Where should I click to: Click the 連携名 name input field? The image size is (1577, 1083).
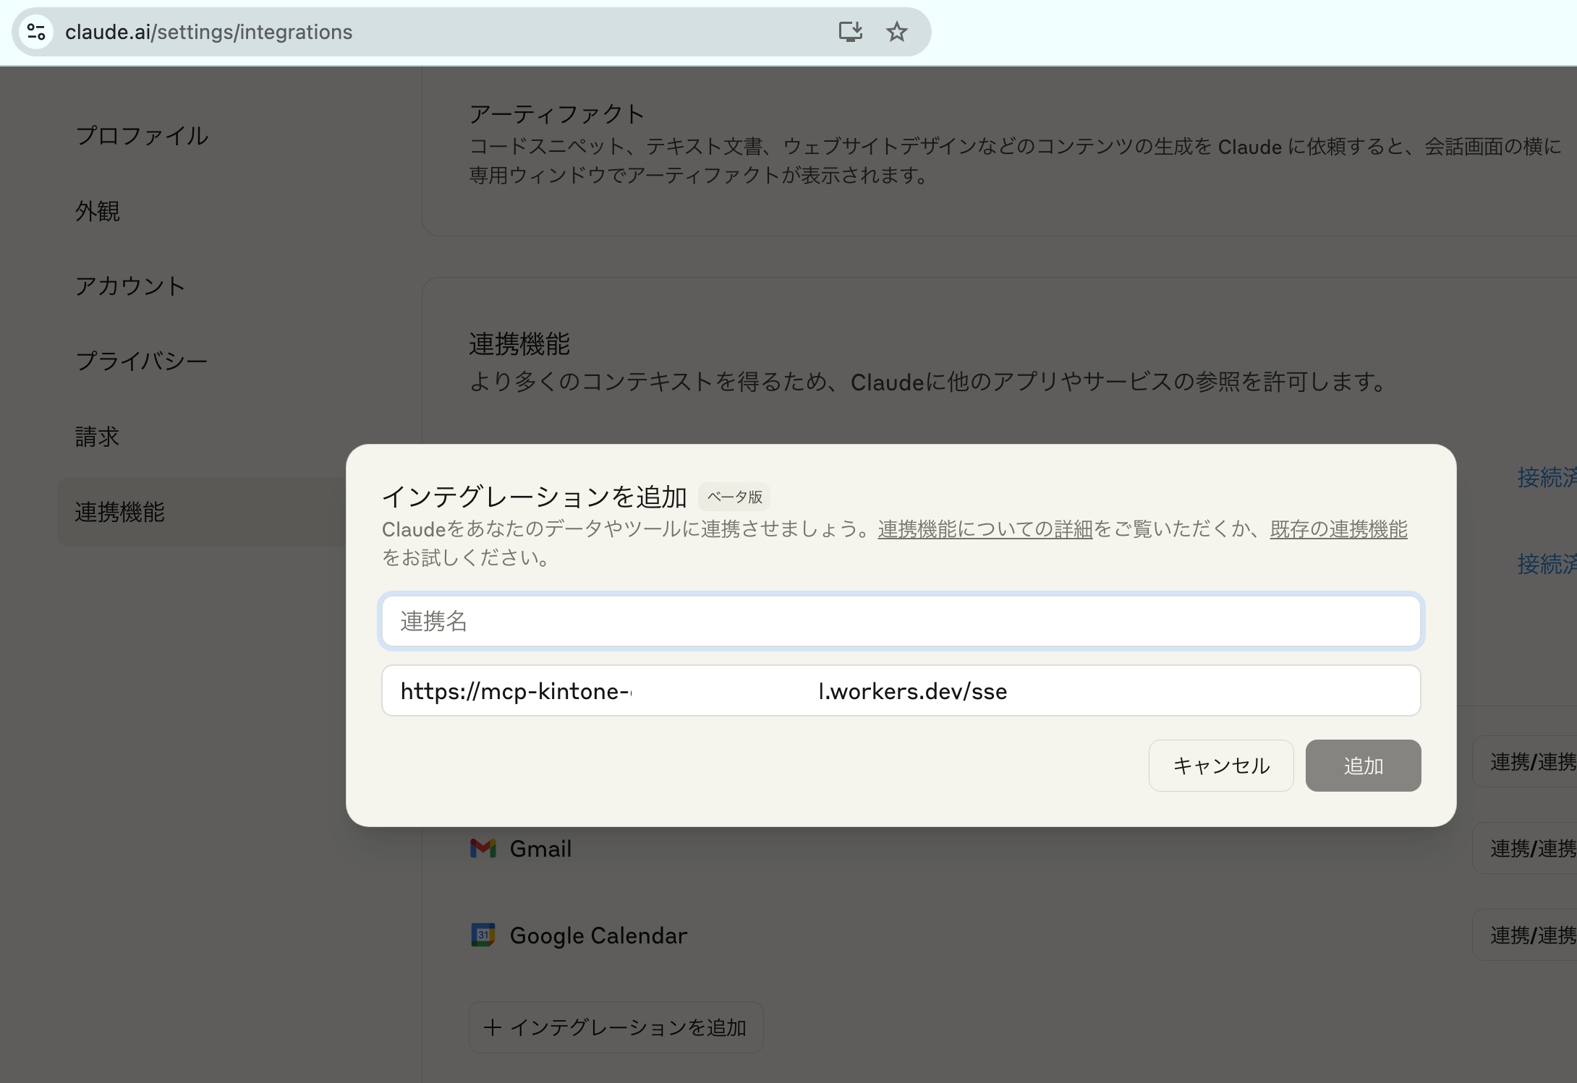pyautogui.click(x=901, y=621)
